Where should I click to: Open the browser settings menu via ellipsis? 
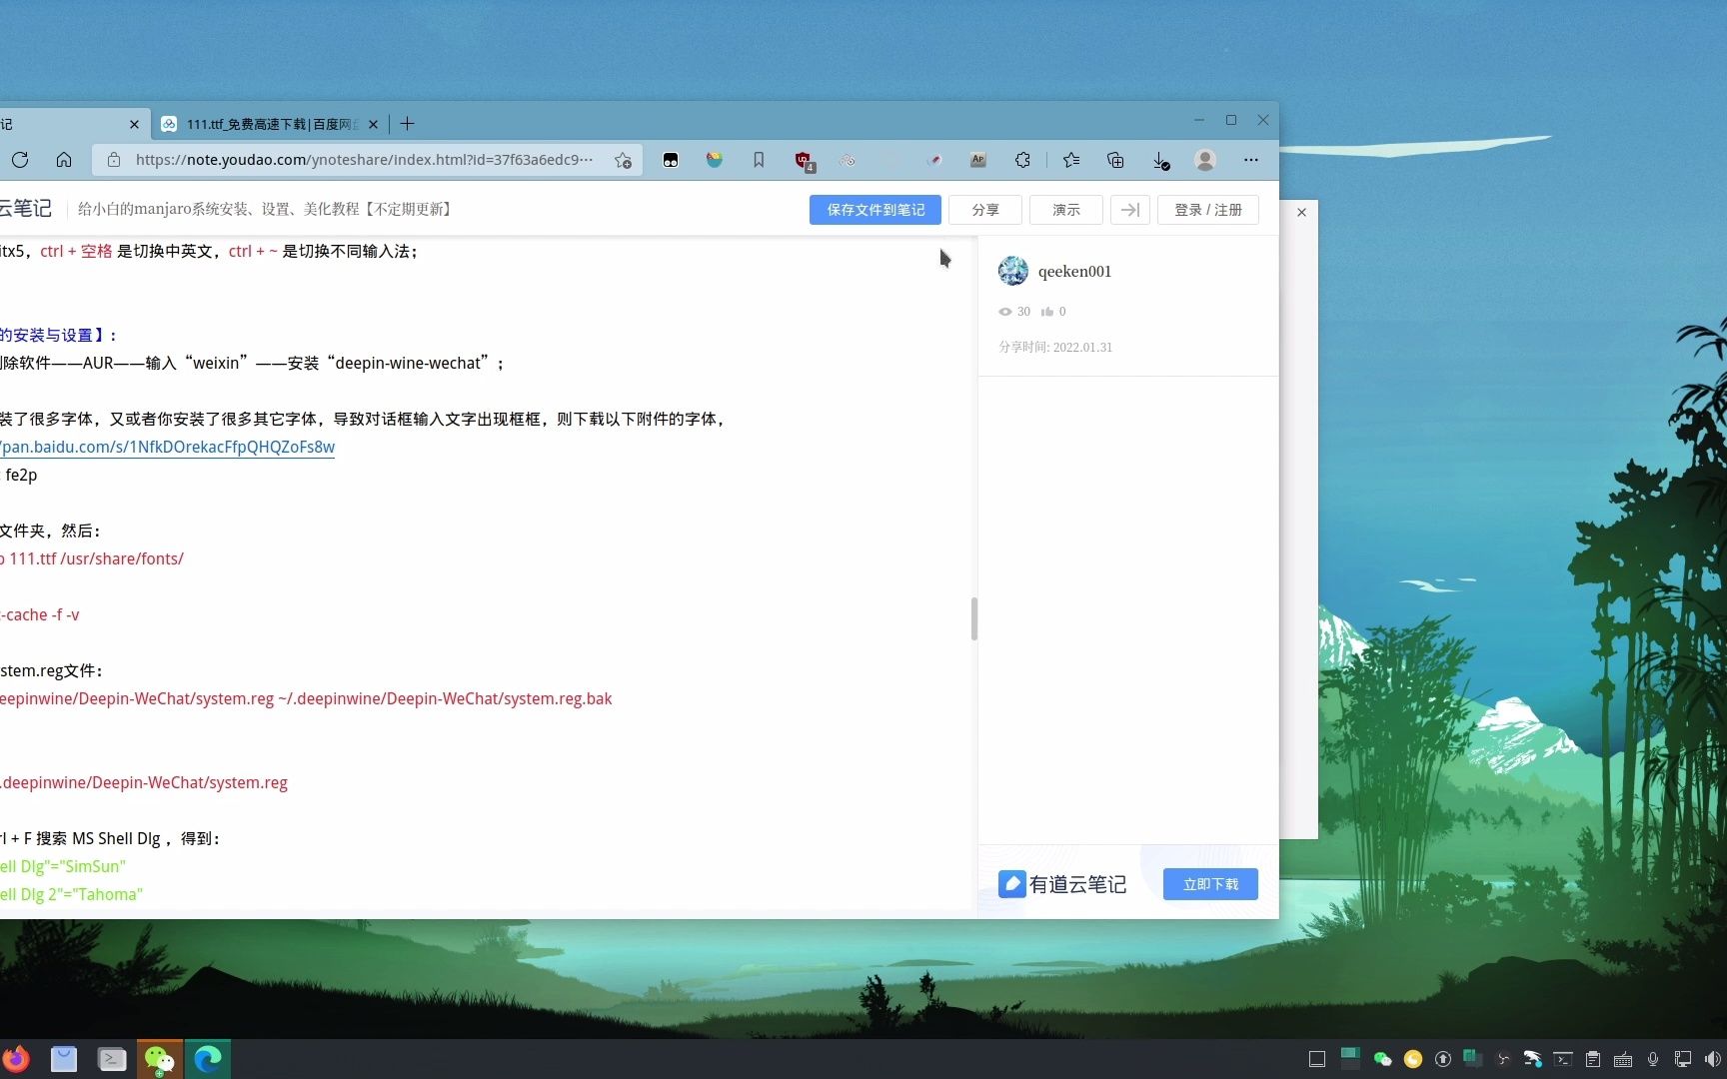1250,160
